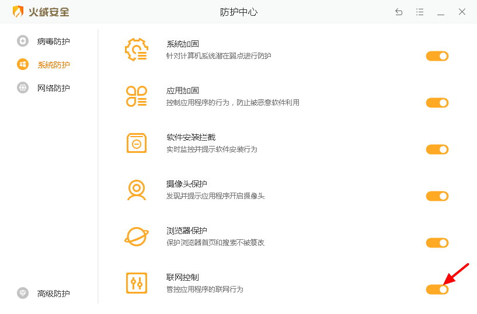This screenshot has width=477, height=314.
Task: Disable the 系统加固 toggle switch
Action: pyautogui.click(x=437, y=56)
